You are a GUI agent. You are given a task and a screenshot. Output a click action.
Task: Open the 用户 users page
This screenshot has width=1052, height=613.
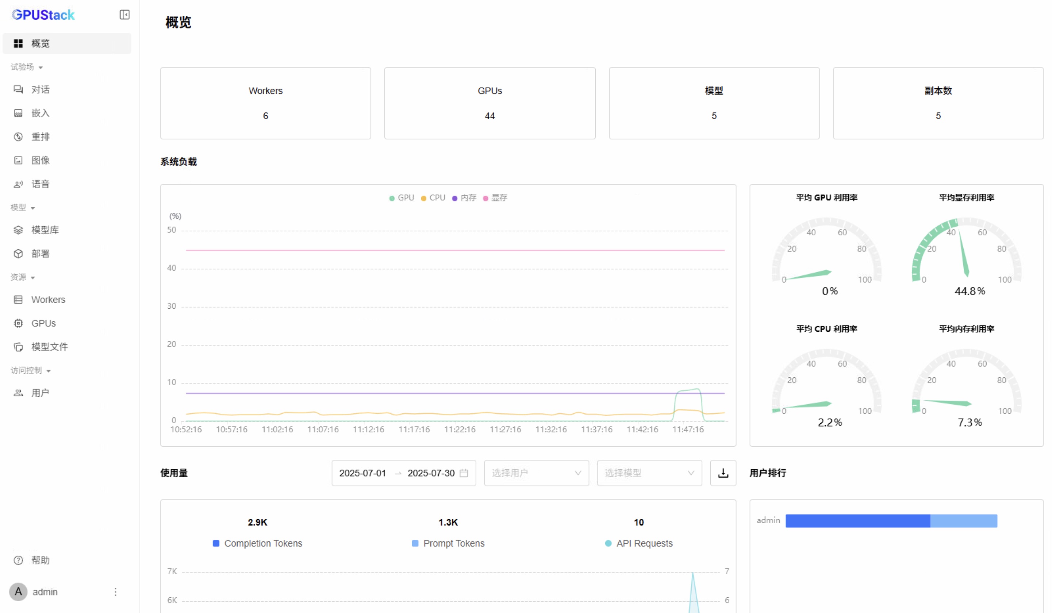(40, 393)
